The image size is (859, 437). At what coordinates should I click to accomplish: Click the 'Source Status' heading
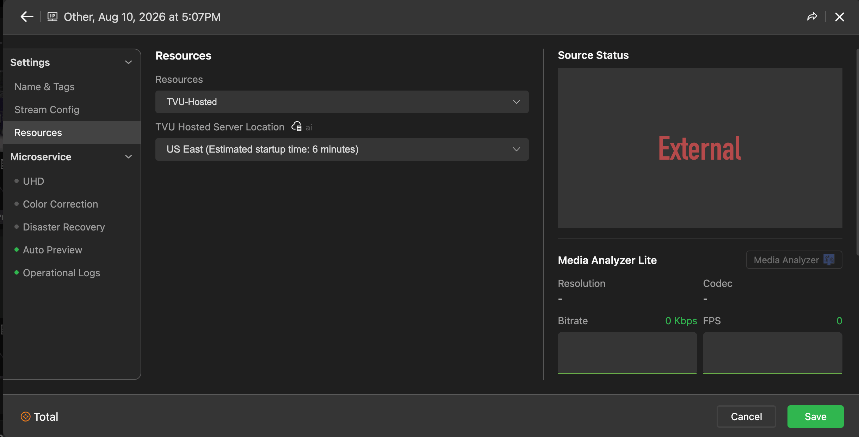593,55
